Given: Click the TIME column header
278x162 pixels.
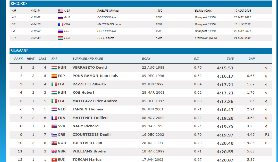Looking at the screenshot, I should 230,59.
